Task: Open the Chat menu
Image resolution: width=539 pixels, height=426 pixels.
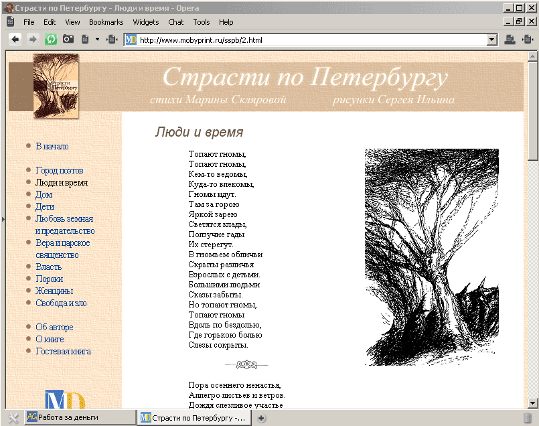Action: pyautogui.click(x=176, y=22)
